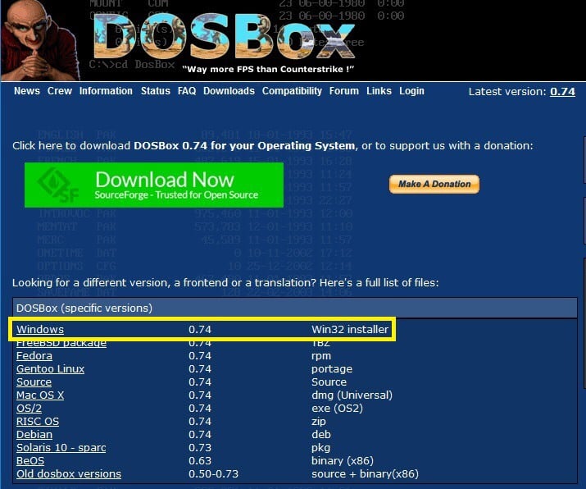Visit the Forum

pos(344,91)
